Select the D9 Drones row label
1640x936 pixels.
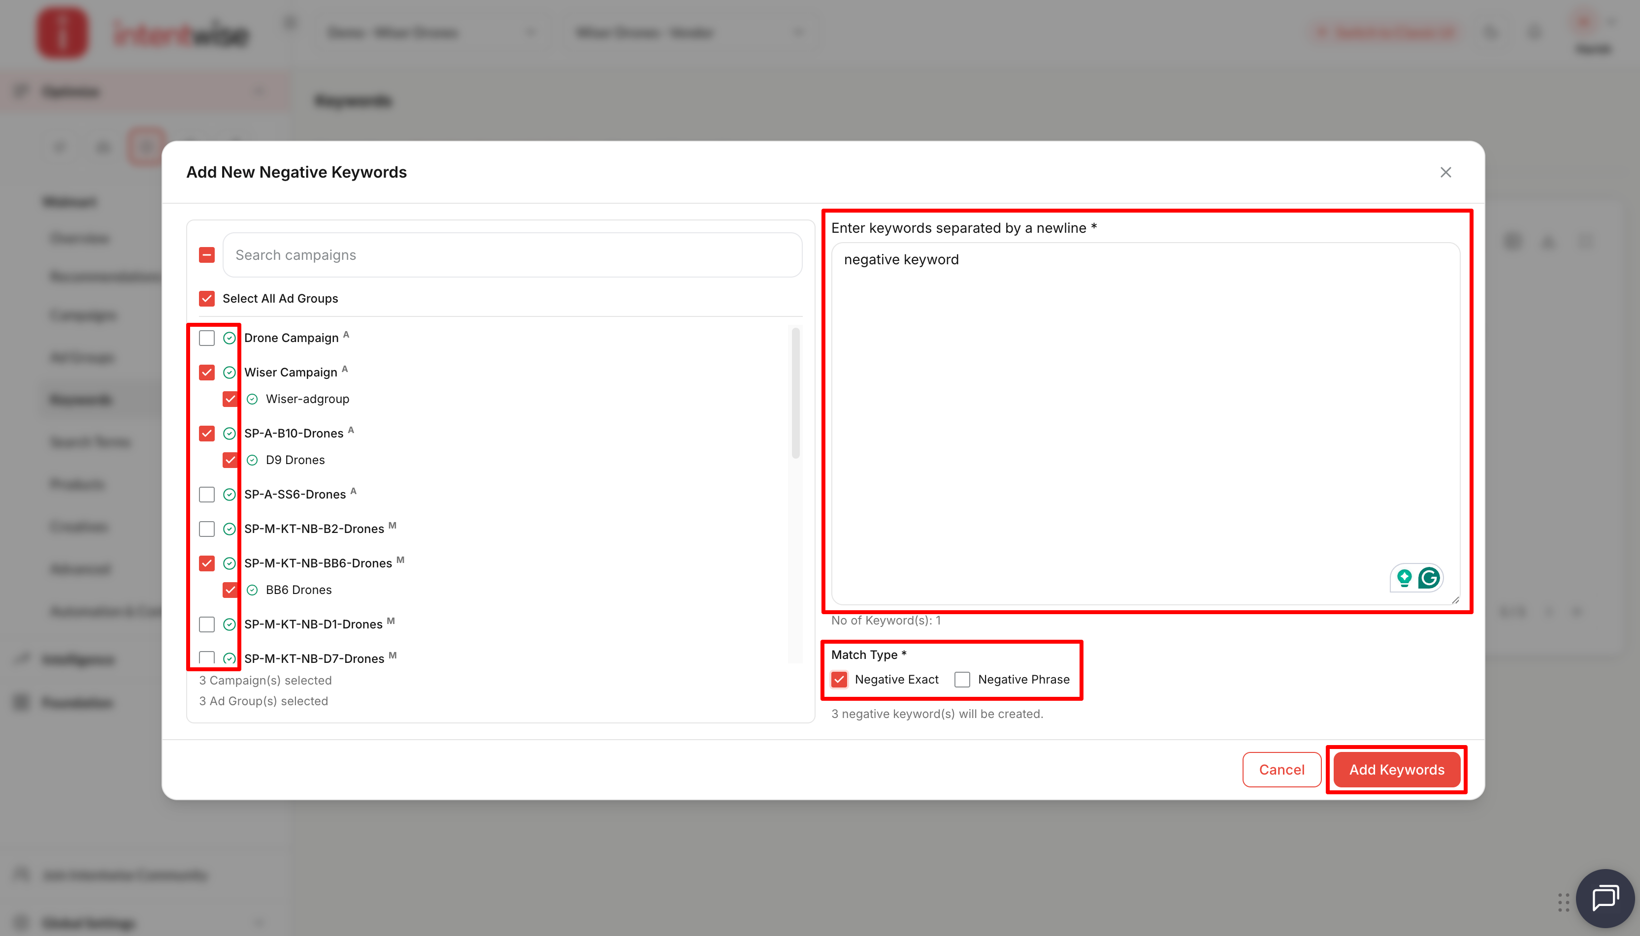295,460
